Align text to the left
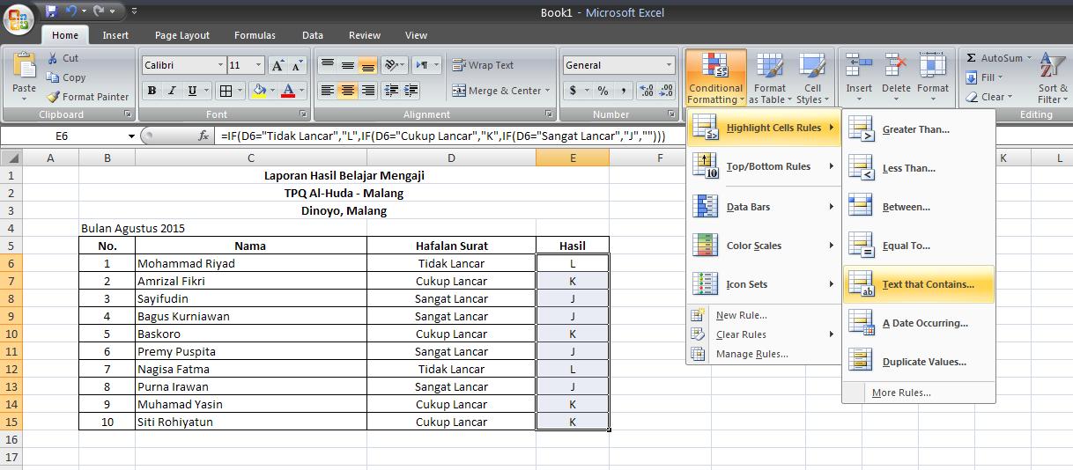Image resolution: width=1073 pixels, height=470 pixels. coord(328,91)
